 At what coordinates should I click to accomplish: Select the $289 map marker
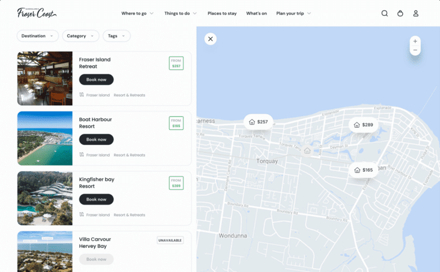pos(363,125)
